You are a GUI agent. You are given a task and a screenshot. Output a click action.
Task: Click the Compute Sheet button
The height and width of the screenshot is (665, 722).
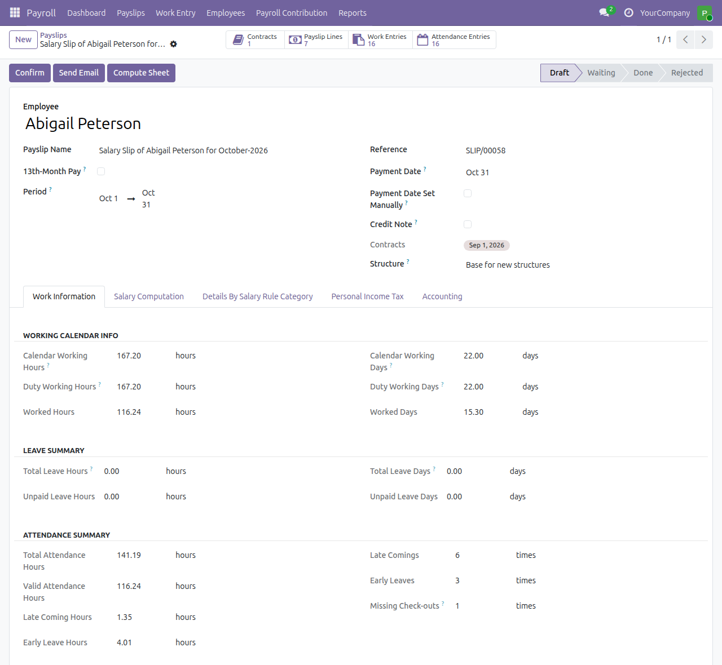pyautogui.click(x=141, y=73)
